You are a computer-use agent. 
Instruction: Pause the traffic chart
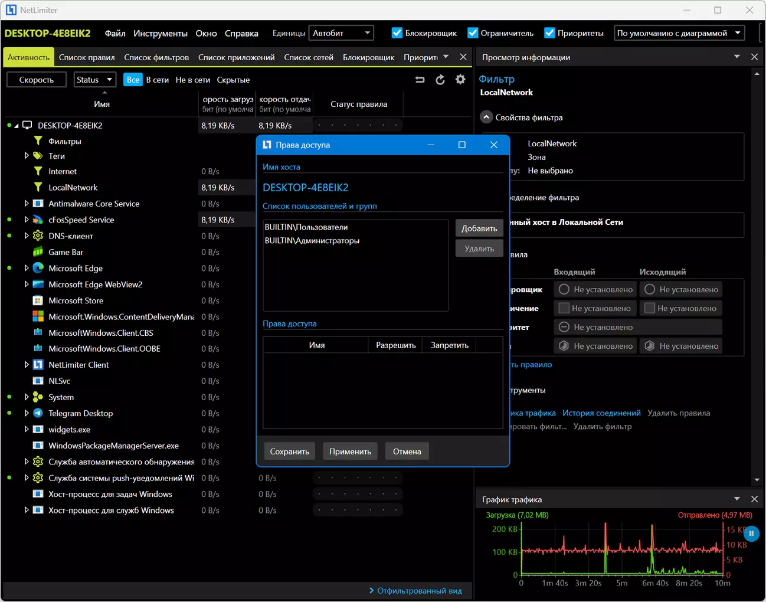pos(751,534)
